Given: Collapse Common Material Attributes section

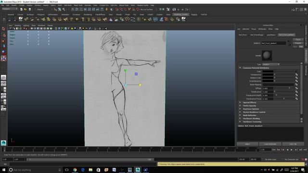Looking at the screenshot, I should 240,68.
